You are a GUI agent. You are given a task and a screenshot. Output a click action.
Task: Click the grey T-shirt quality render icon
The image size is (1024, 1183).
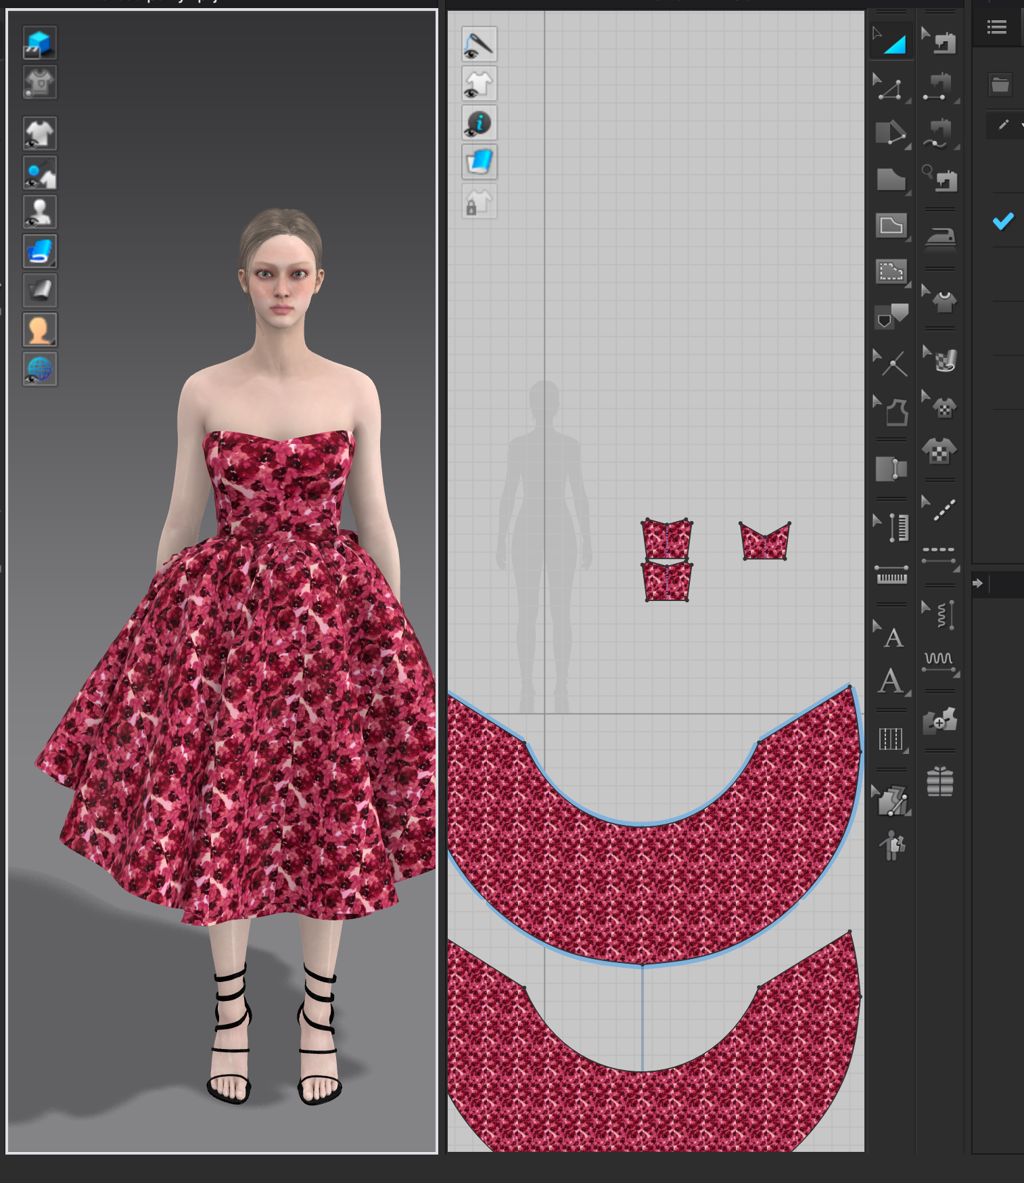(x=40, y=82)
